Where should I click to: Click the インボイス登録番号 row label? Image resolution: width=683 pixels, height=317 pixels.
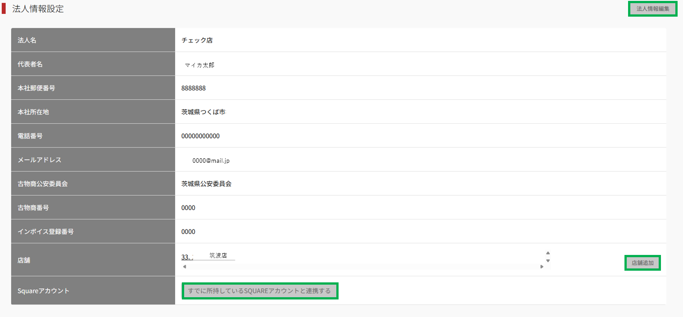coord(45,232)
